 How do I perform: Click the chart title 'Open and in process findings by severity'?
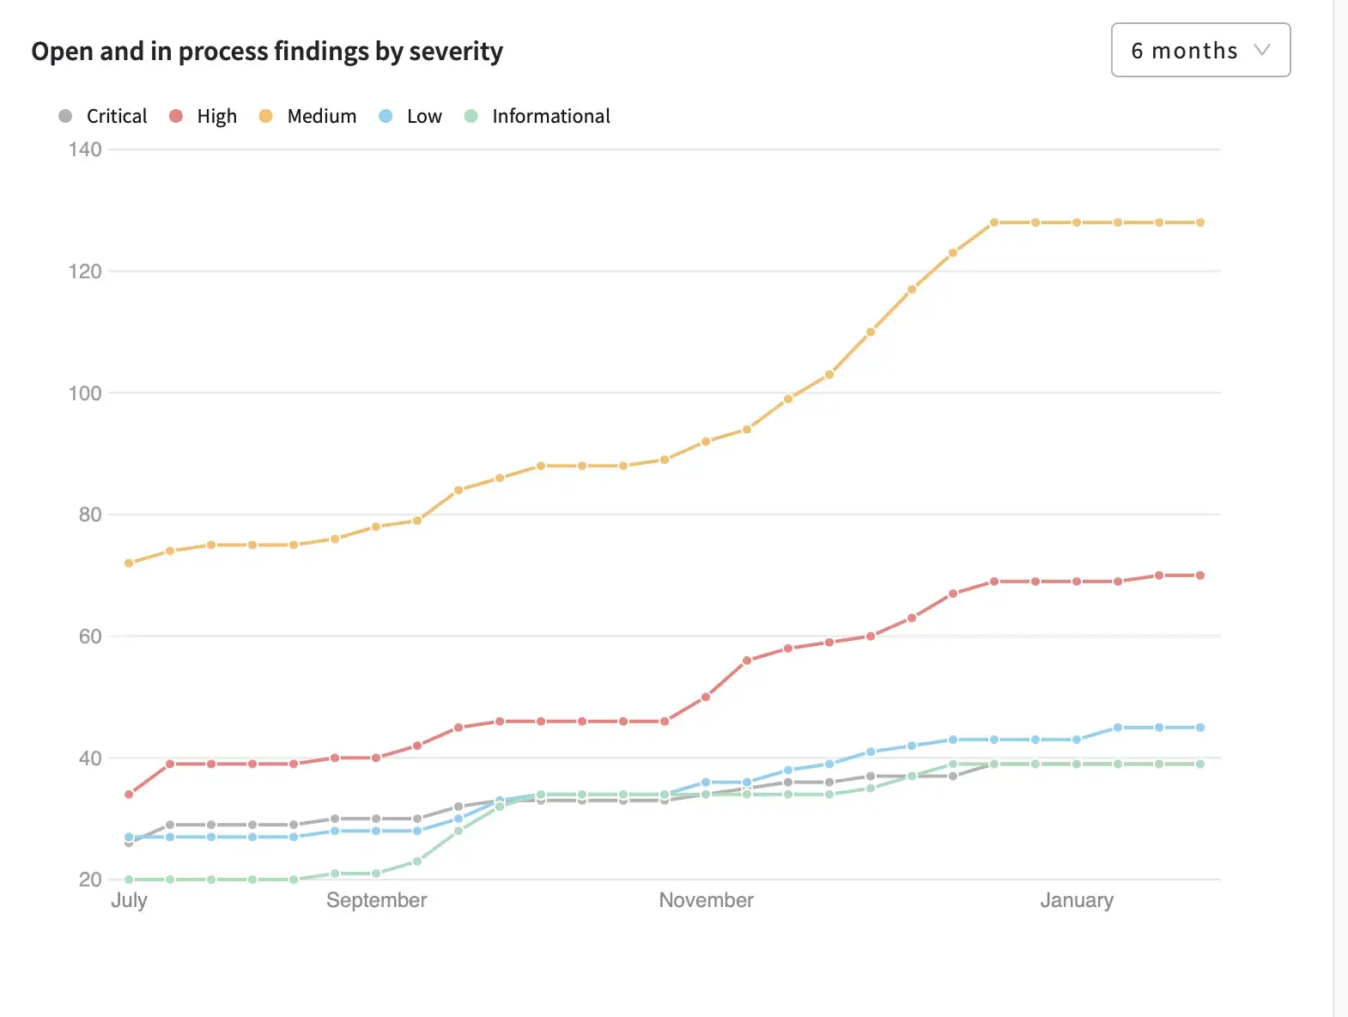267,52
